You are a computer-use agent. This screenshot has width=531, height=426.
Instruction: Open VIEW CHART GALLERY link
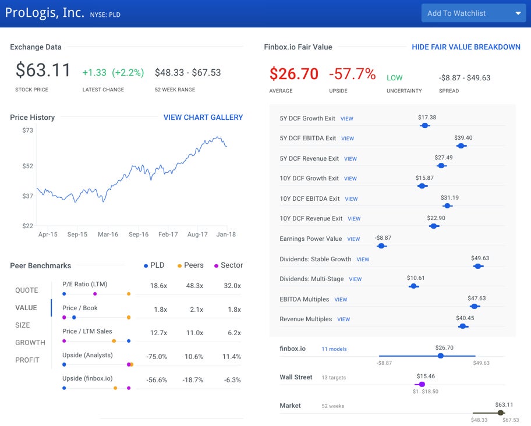tap(203, 118)
